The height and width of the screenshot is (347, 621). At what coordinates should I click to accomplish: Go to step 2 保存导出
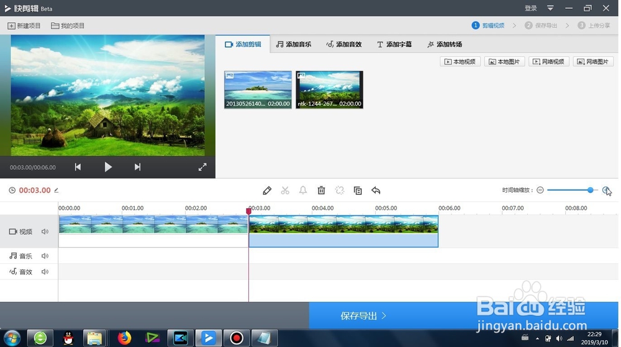point(541,25)
